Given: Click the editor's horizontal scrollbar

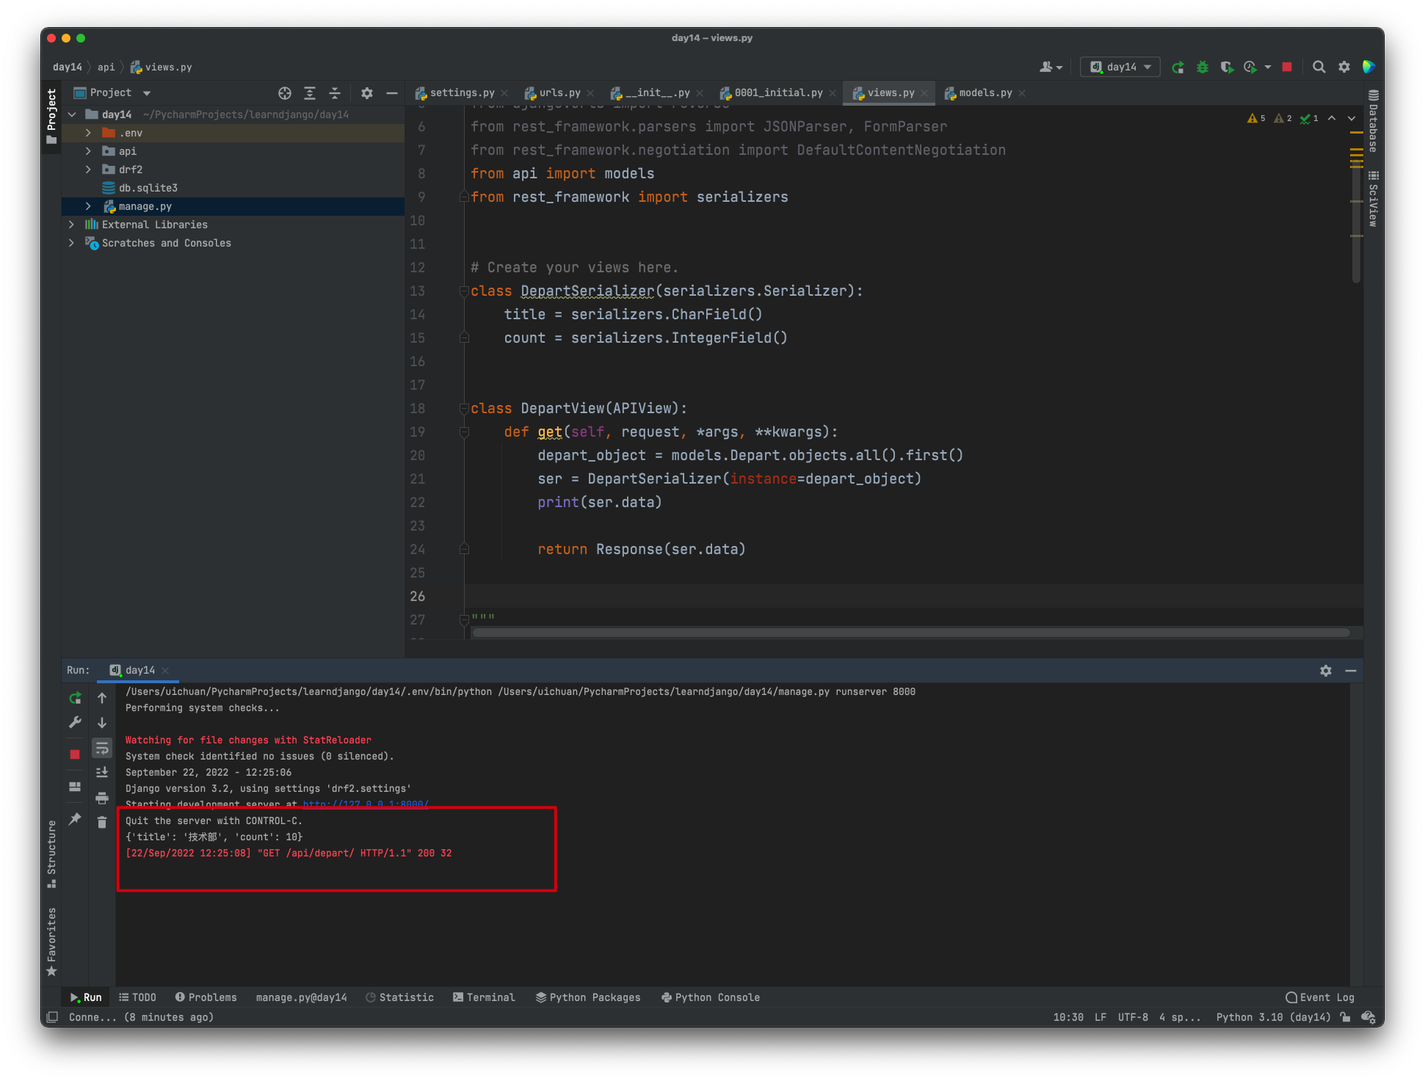Looking at the screenshot, I should pos(910,633).
